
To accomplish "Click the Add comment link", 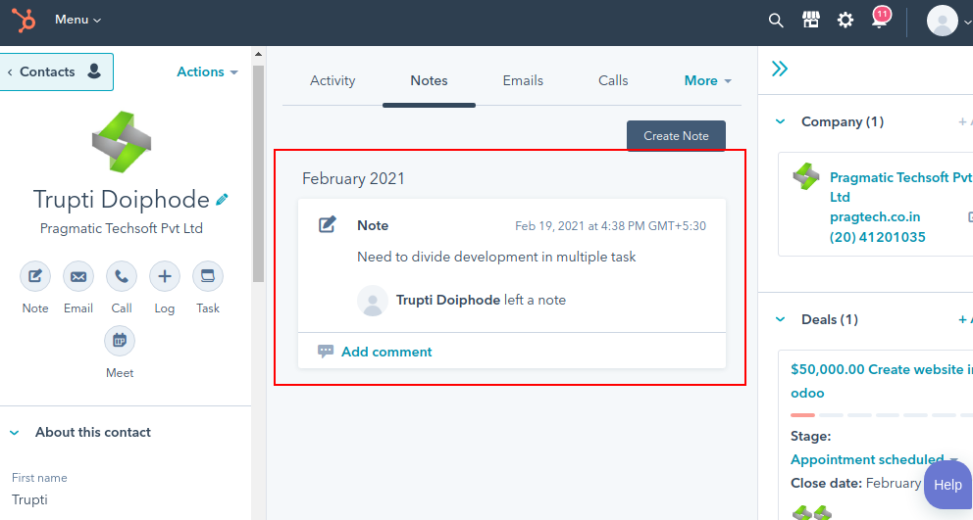I will click(x=386, y=352).
